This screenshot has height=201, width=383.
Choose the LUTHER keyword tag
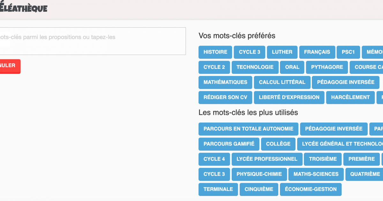click(x=282, y=52)
